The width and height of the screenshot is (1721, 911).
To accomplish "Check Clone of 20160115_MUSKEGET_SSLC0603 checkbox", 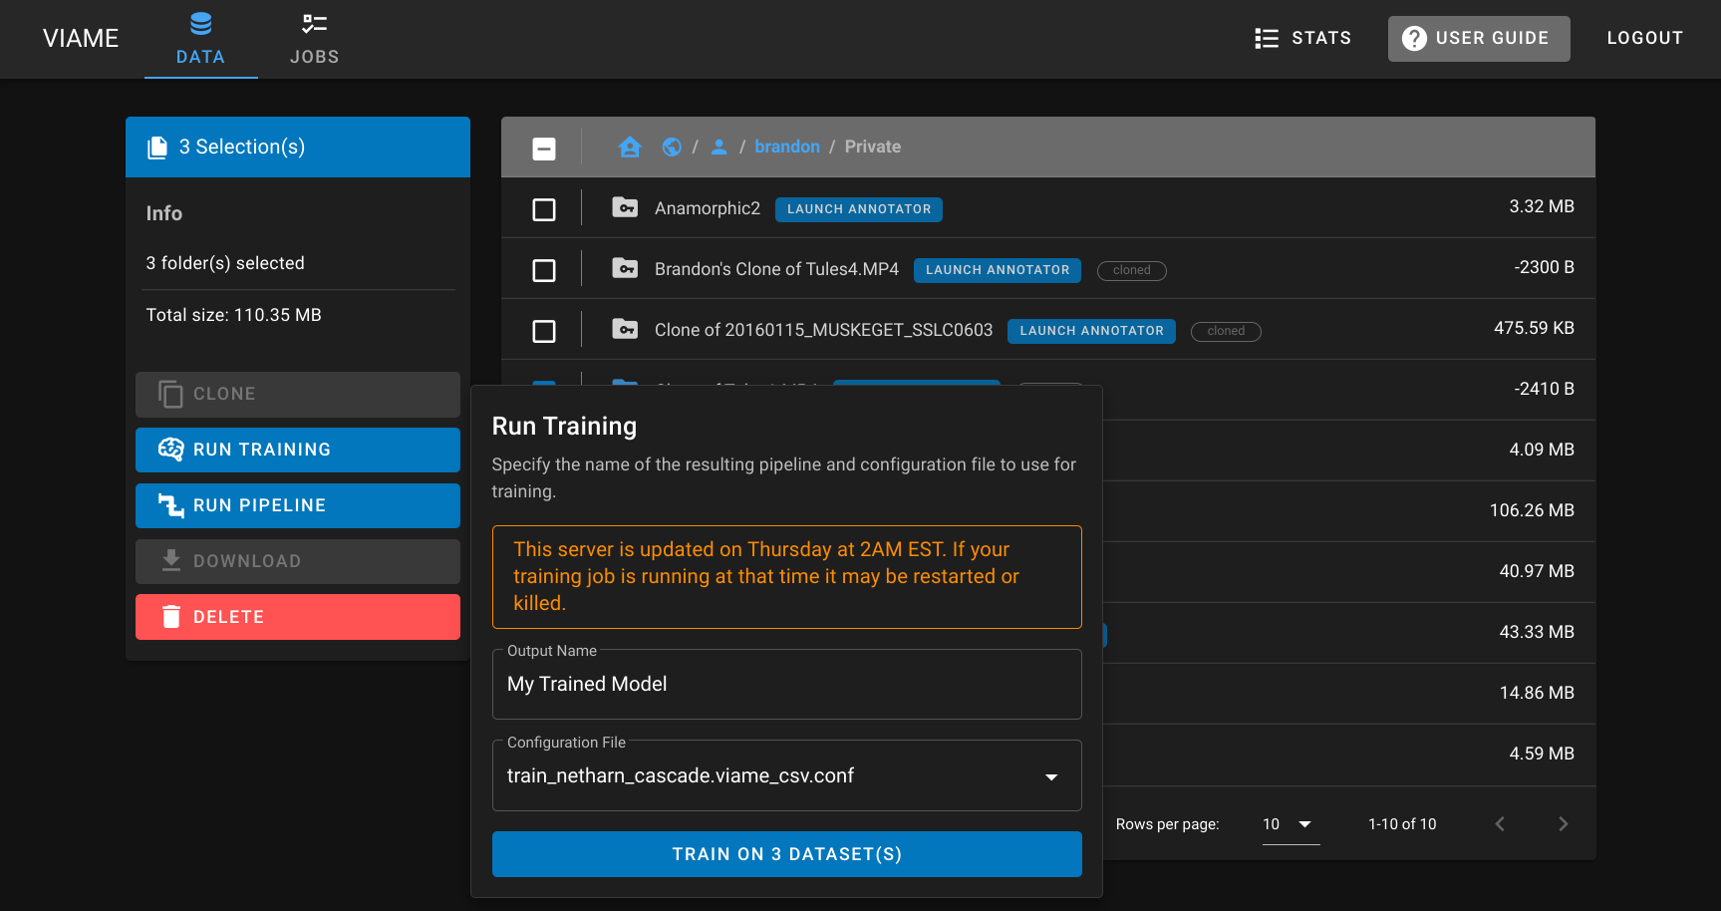I will click(544, 331).
